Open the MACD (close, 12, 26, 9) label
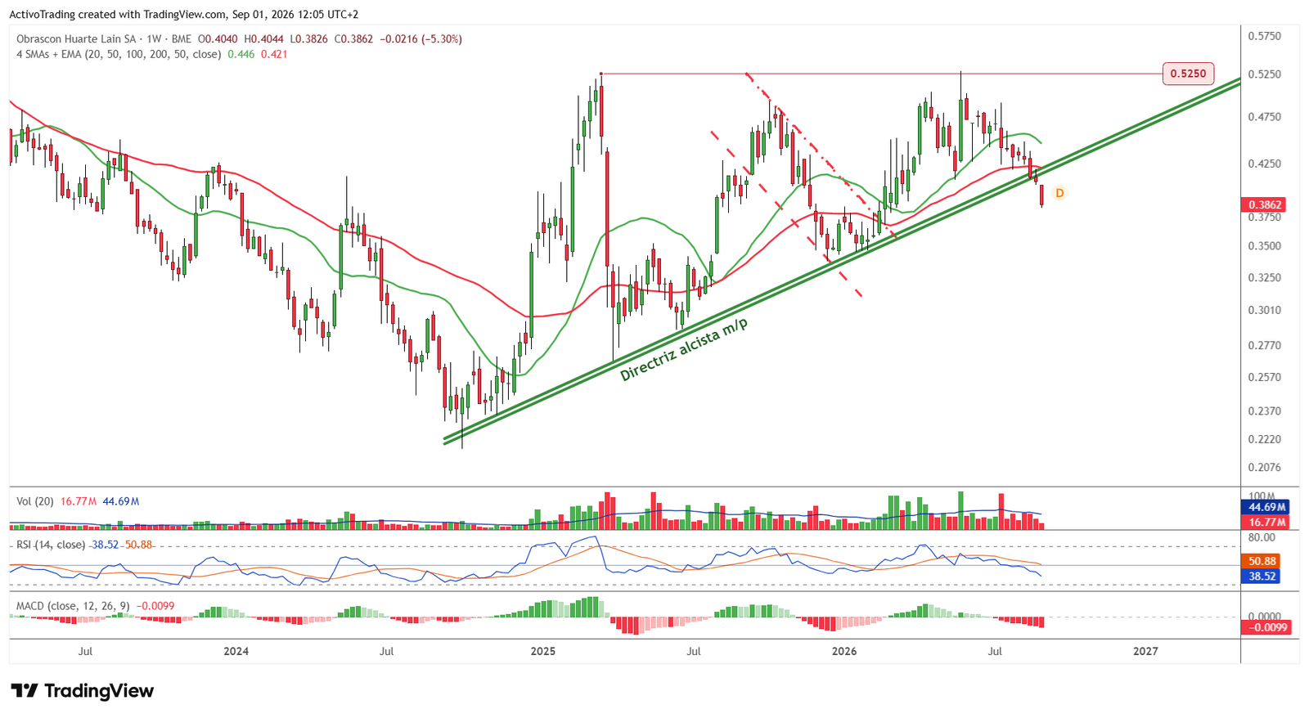 (x=73, y=606)
